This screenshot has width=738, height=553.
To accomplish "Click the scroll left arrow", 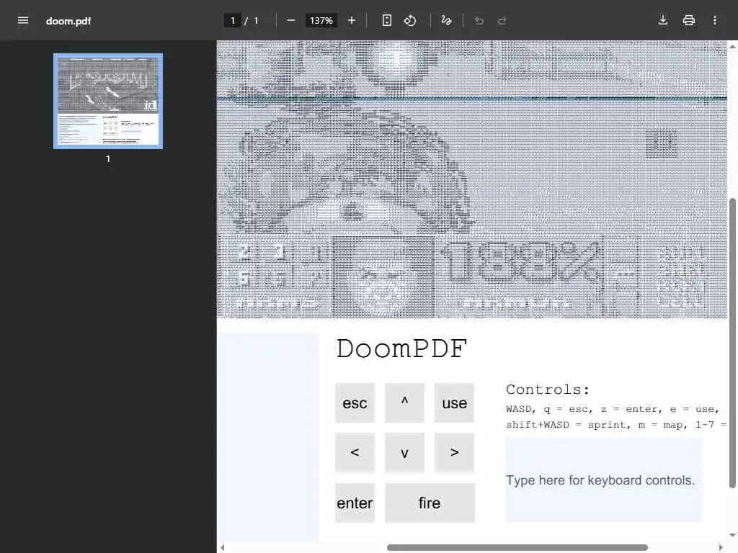I will 223,547.
